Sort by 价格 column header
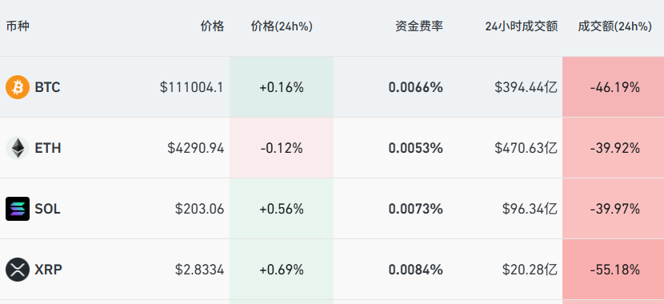This screenshot has width=664, height=304. pos(212,26)
